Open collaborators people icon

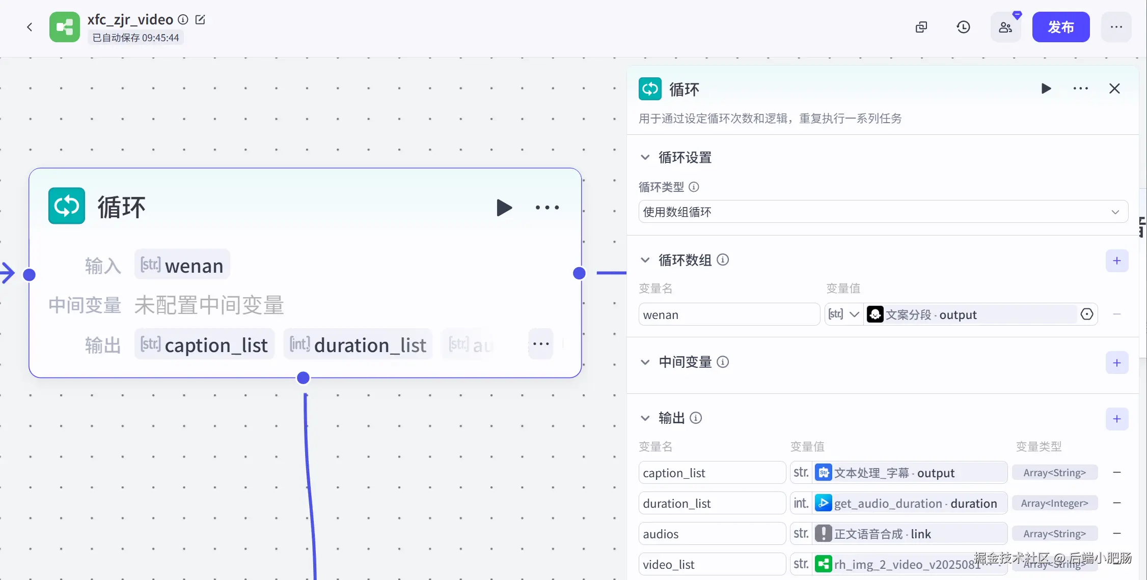[x=1005, y=27]
